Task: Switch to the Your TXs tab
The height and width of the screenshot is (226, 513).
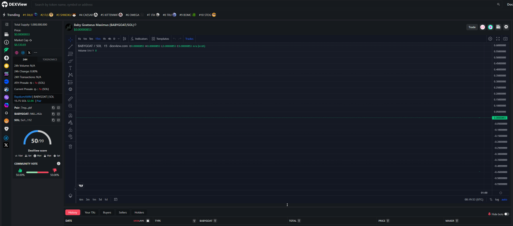Action: [x=90, y=212]
